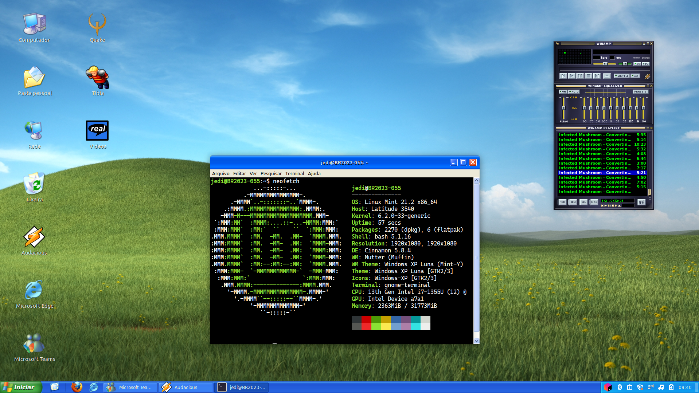The image size is (699, 393).
Task: Click mini play button in playlist window
Action: click(x=605, y=205)
